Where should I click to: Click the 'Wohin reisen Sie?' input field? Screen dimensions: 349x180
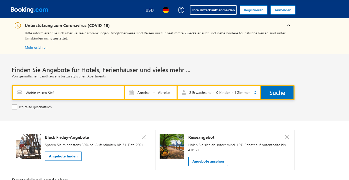coord(68,93)
